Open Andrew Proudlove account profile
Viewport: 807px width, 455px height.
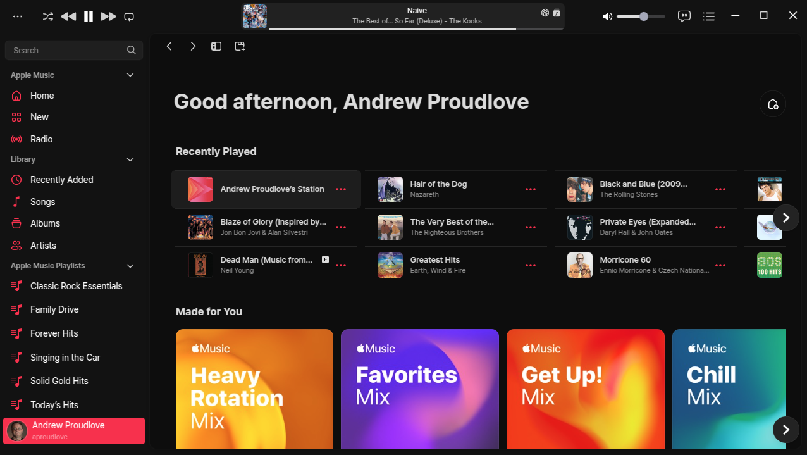(x=74, y=431)
